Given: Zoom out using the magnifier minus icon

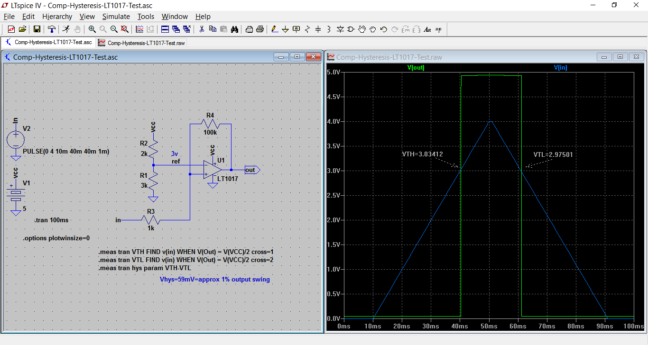Looking at the screenshot, I should click(114, 29).
